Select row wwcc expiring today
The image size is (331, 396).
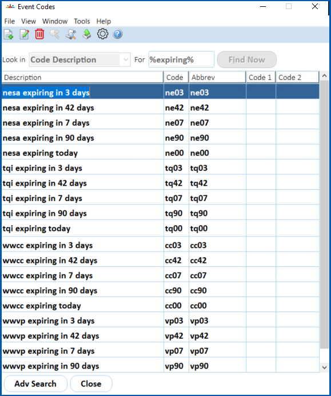(x=161, y=305)
